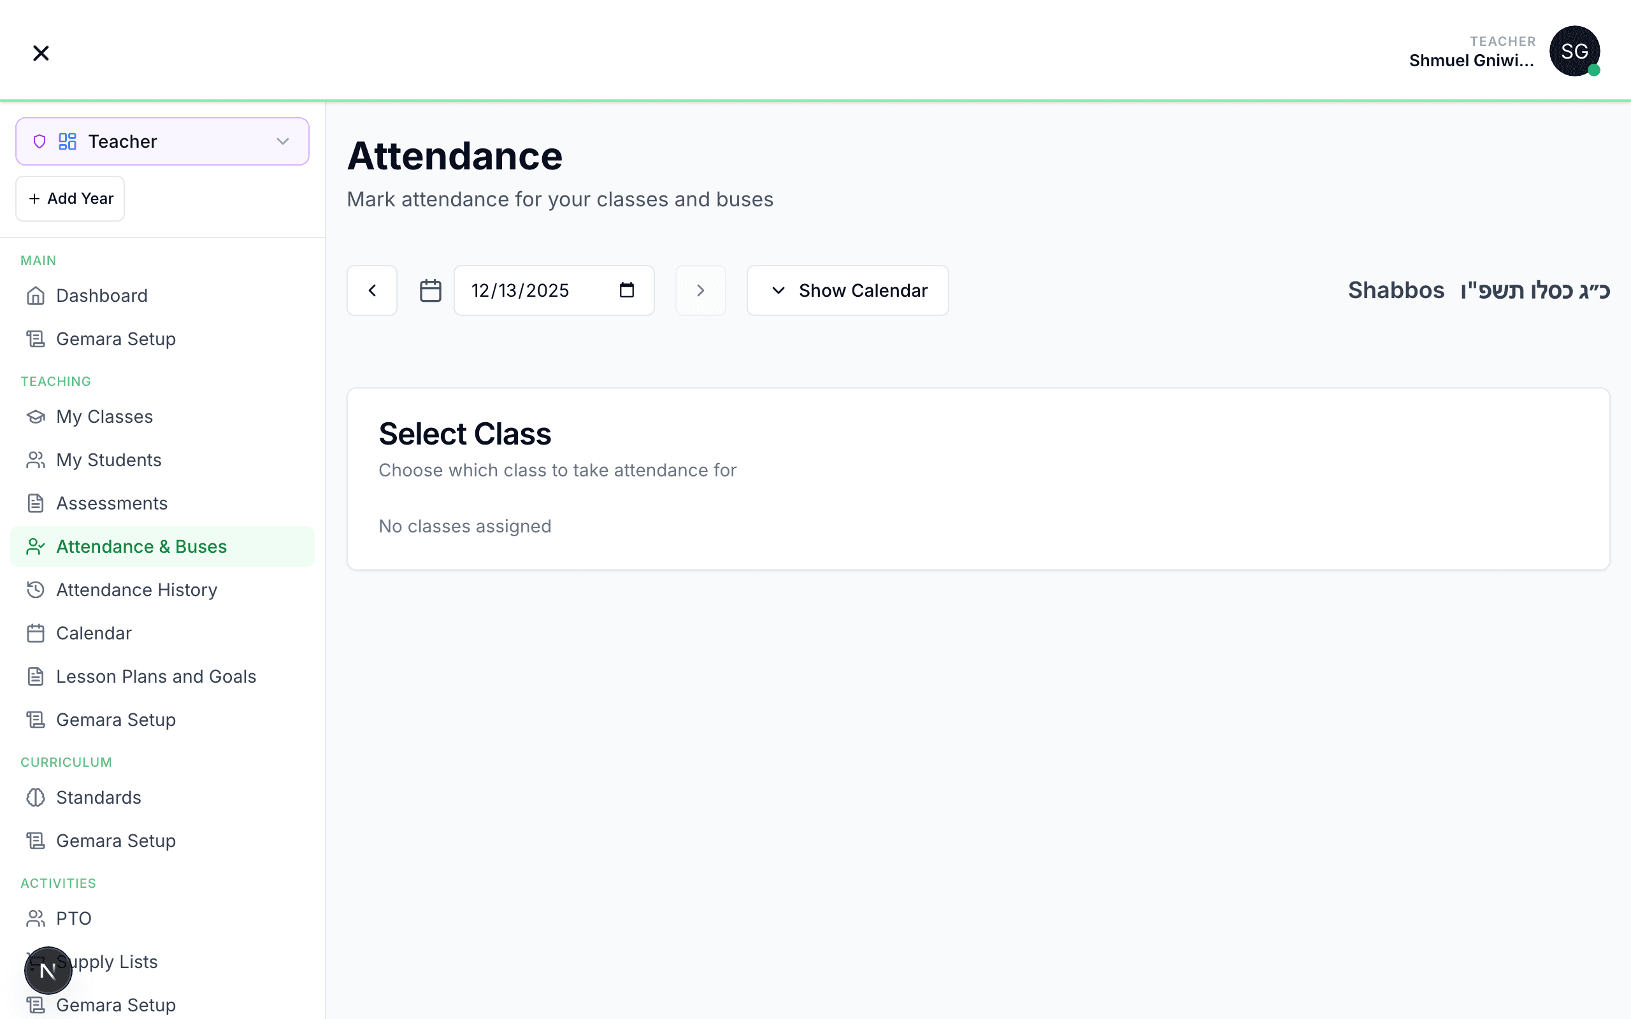The width and height of the screenshot is (1631, 1019).
Task: Click the round N badge icon
Action: click(x=48, y=971)
